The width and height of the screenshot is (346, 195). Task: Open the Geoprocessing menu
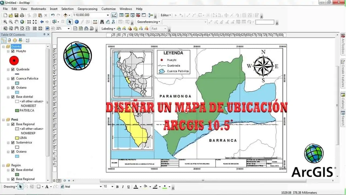(87, 9)
